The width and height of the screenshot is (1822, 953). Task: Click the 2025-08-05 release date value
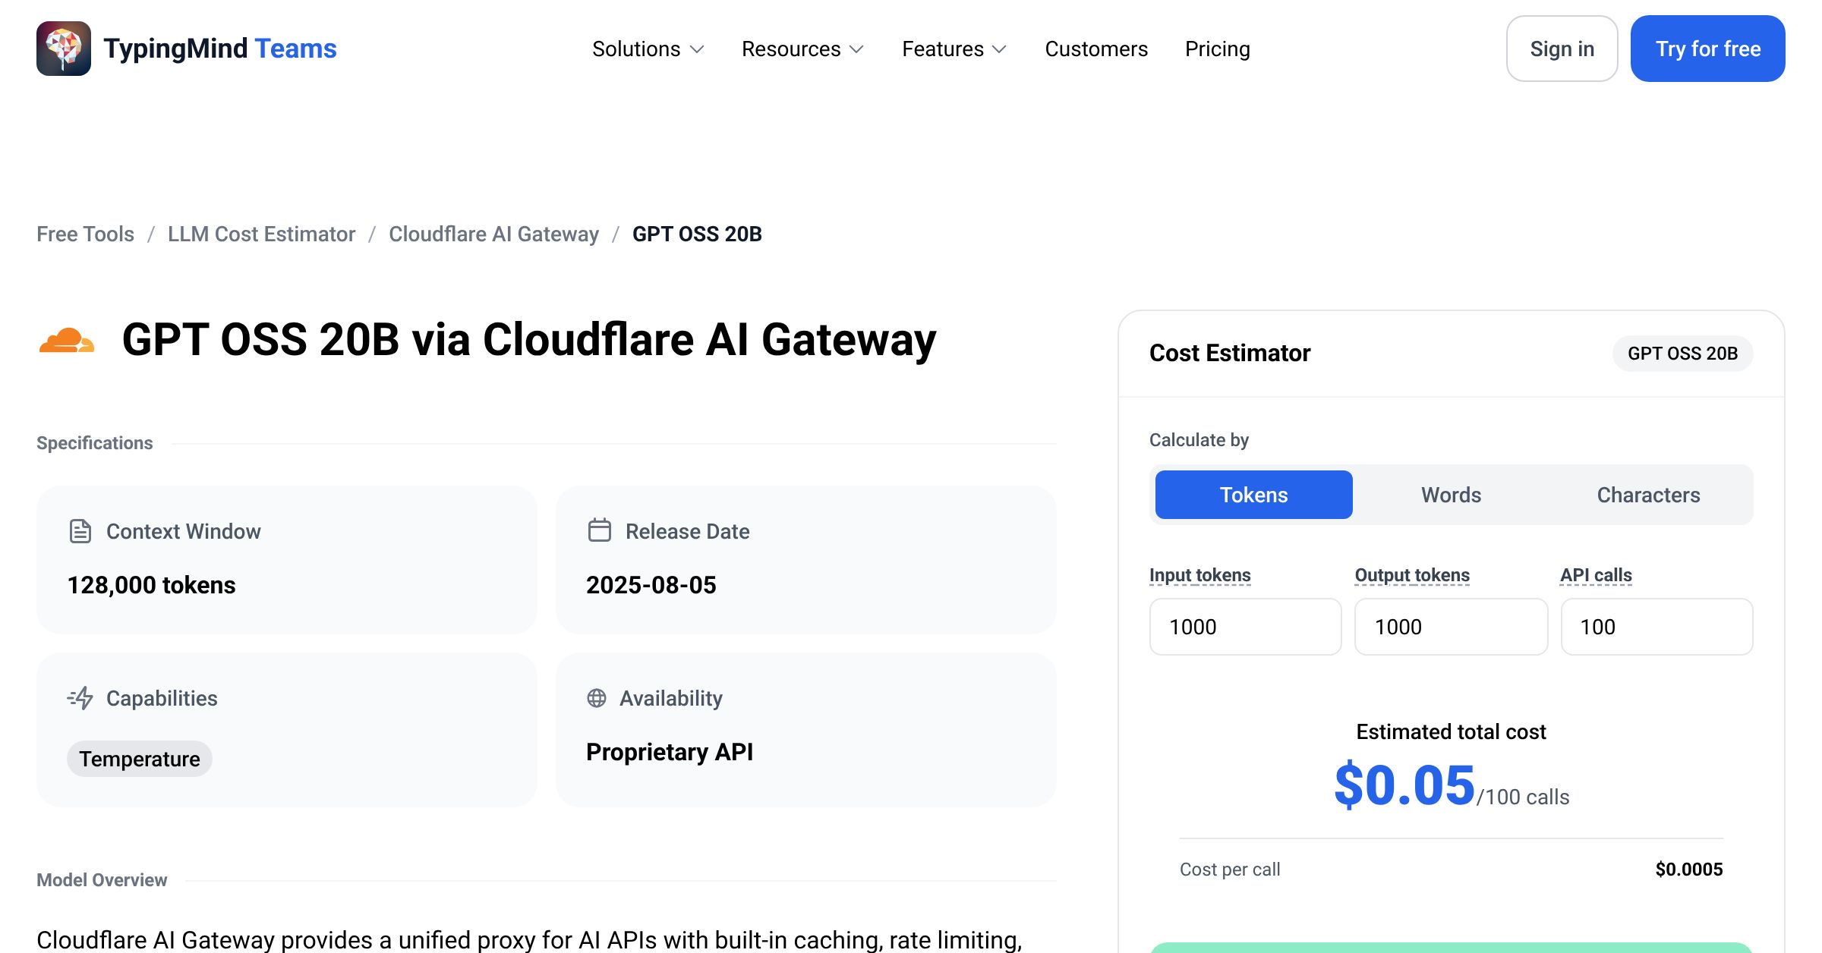(x=651, y=585)
